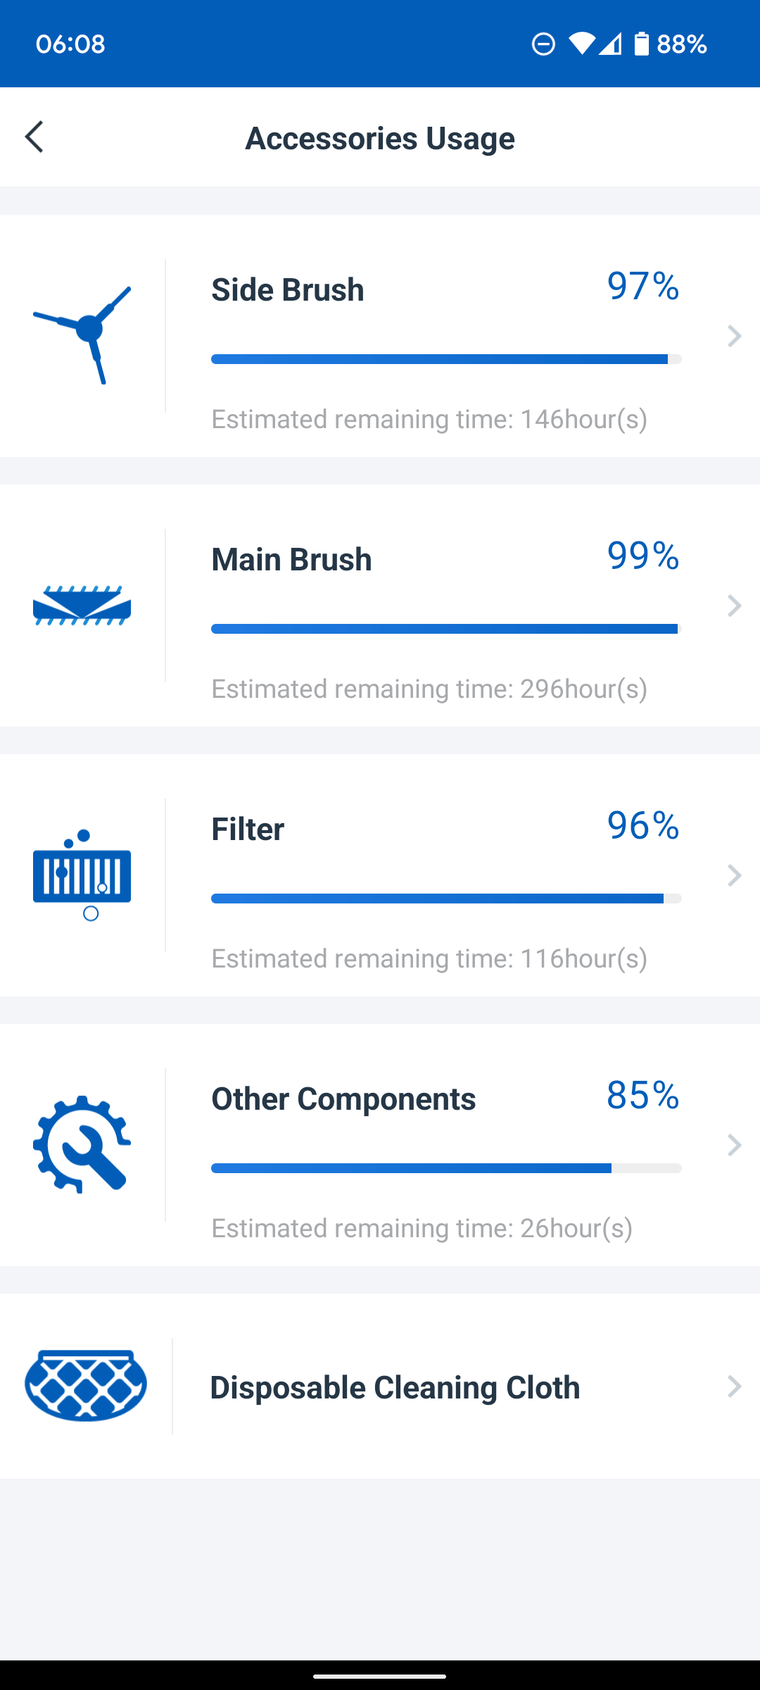The height and width of the screenshot is (1690, 760).
Task: Tap the Main Brush 99% value
Action: [x=643, y=556]
